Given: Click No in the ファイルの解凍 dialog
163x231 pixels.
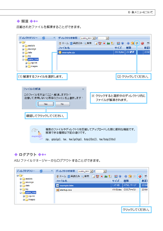Looking at the screenshot, I should (x=62, y=104).
